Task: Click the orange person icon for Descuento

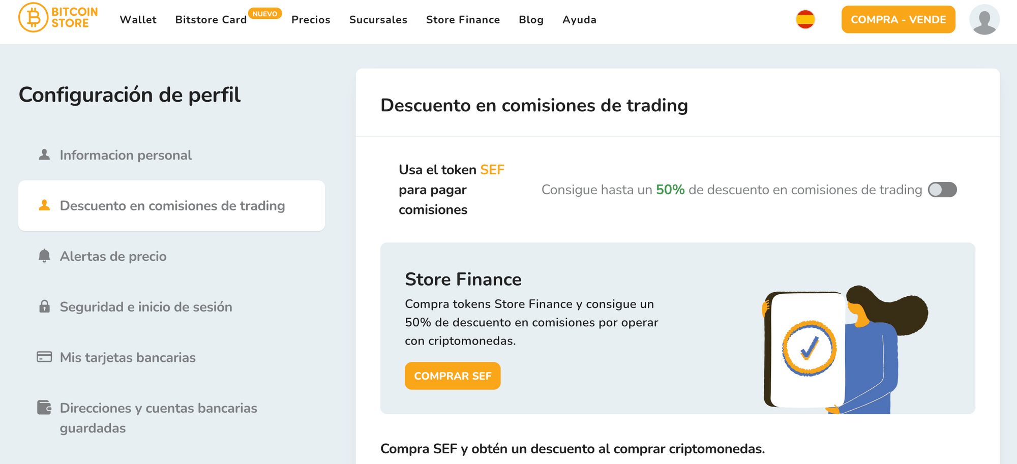Action: [x=44, y=205]
